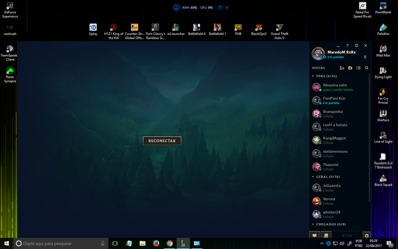Select the Grand Theft Auto V shortcut
Image resolution: width=398 pixels, height=249 pixels.
click(279, 31)
